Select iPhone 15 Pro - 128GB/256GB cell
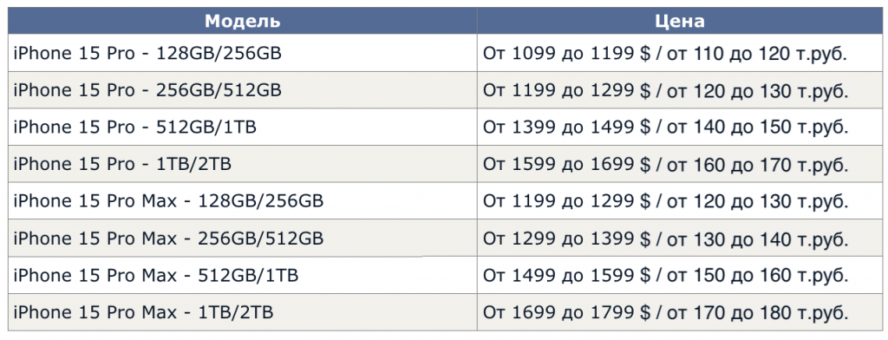The width and height of the screenshot is (888, 340). pos(243,53)
